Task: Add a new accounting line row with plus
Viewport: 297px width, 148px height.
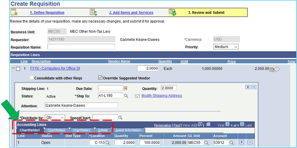Action: click(x=241, y=142)
